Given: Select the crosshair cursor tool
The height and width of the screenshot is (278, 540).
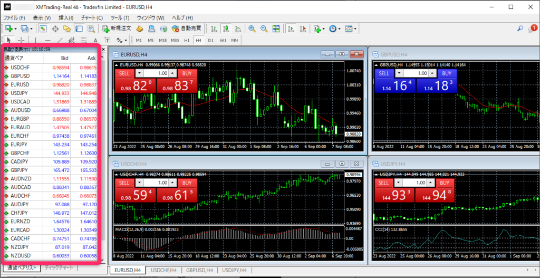Looking at the screenshot, I should pyautogui.click(x=21, y=40).
